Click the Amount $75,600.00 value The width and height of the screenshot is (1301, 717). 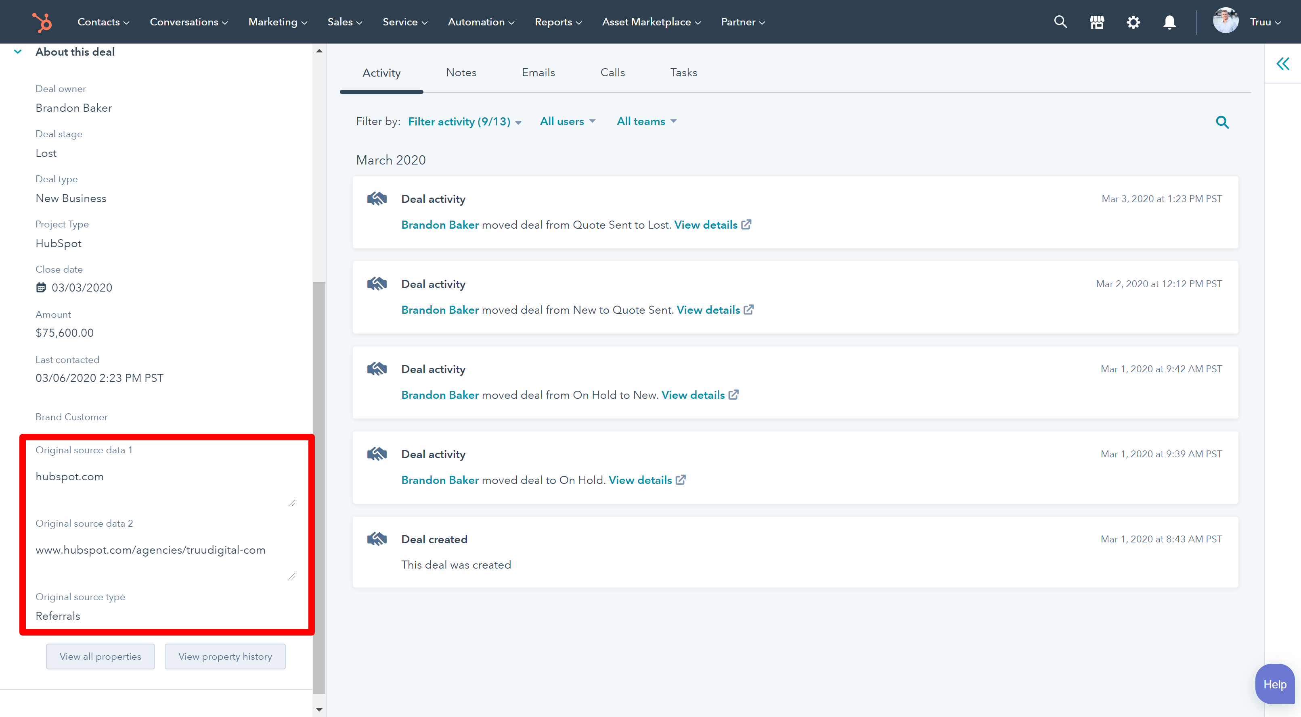(65, 333)
